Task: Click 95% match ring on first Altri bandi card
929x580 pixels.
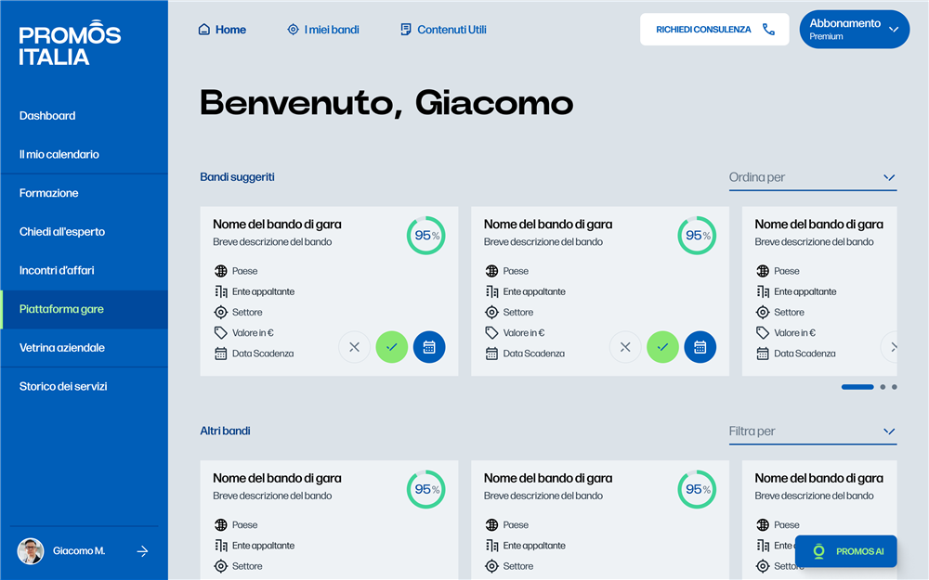Action: (x=426, y=489)
